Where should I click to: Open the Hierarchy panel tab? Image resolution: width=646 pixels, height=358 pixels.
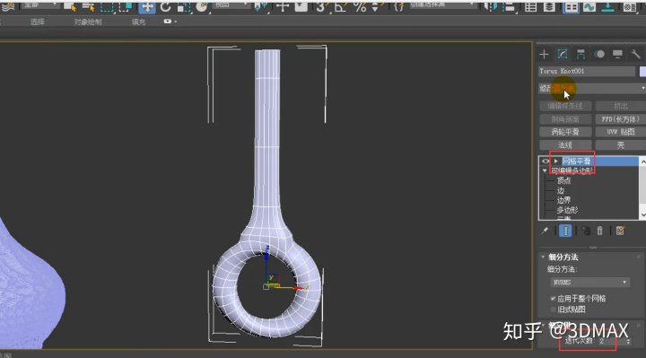(x=581, y=54)
